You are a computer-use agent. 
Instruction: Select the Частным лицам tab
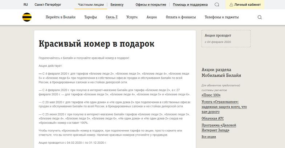tap(91, 5)
